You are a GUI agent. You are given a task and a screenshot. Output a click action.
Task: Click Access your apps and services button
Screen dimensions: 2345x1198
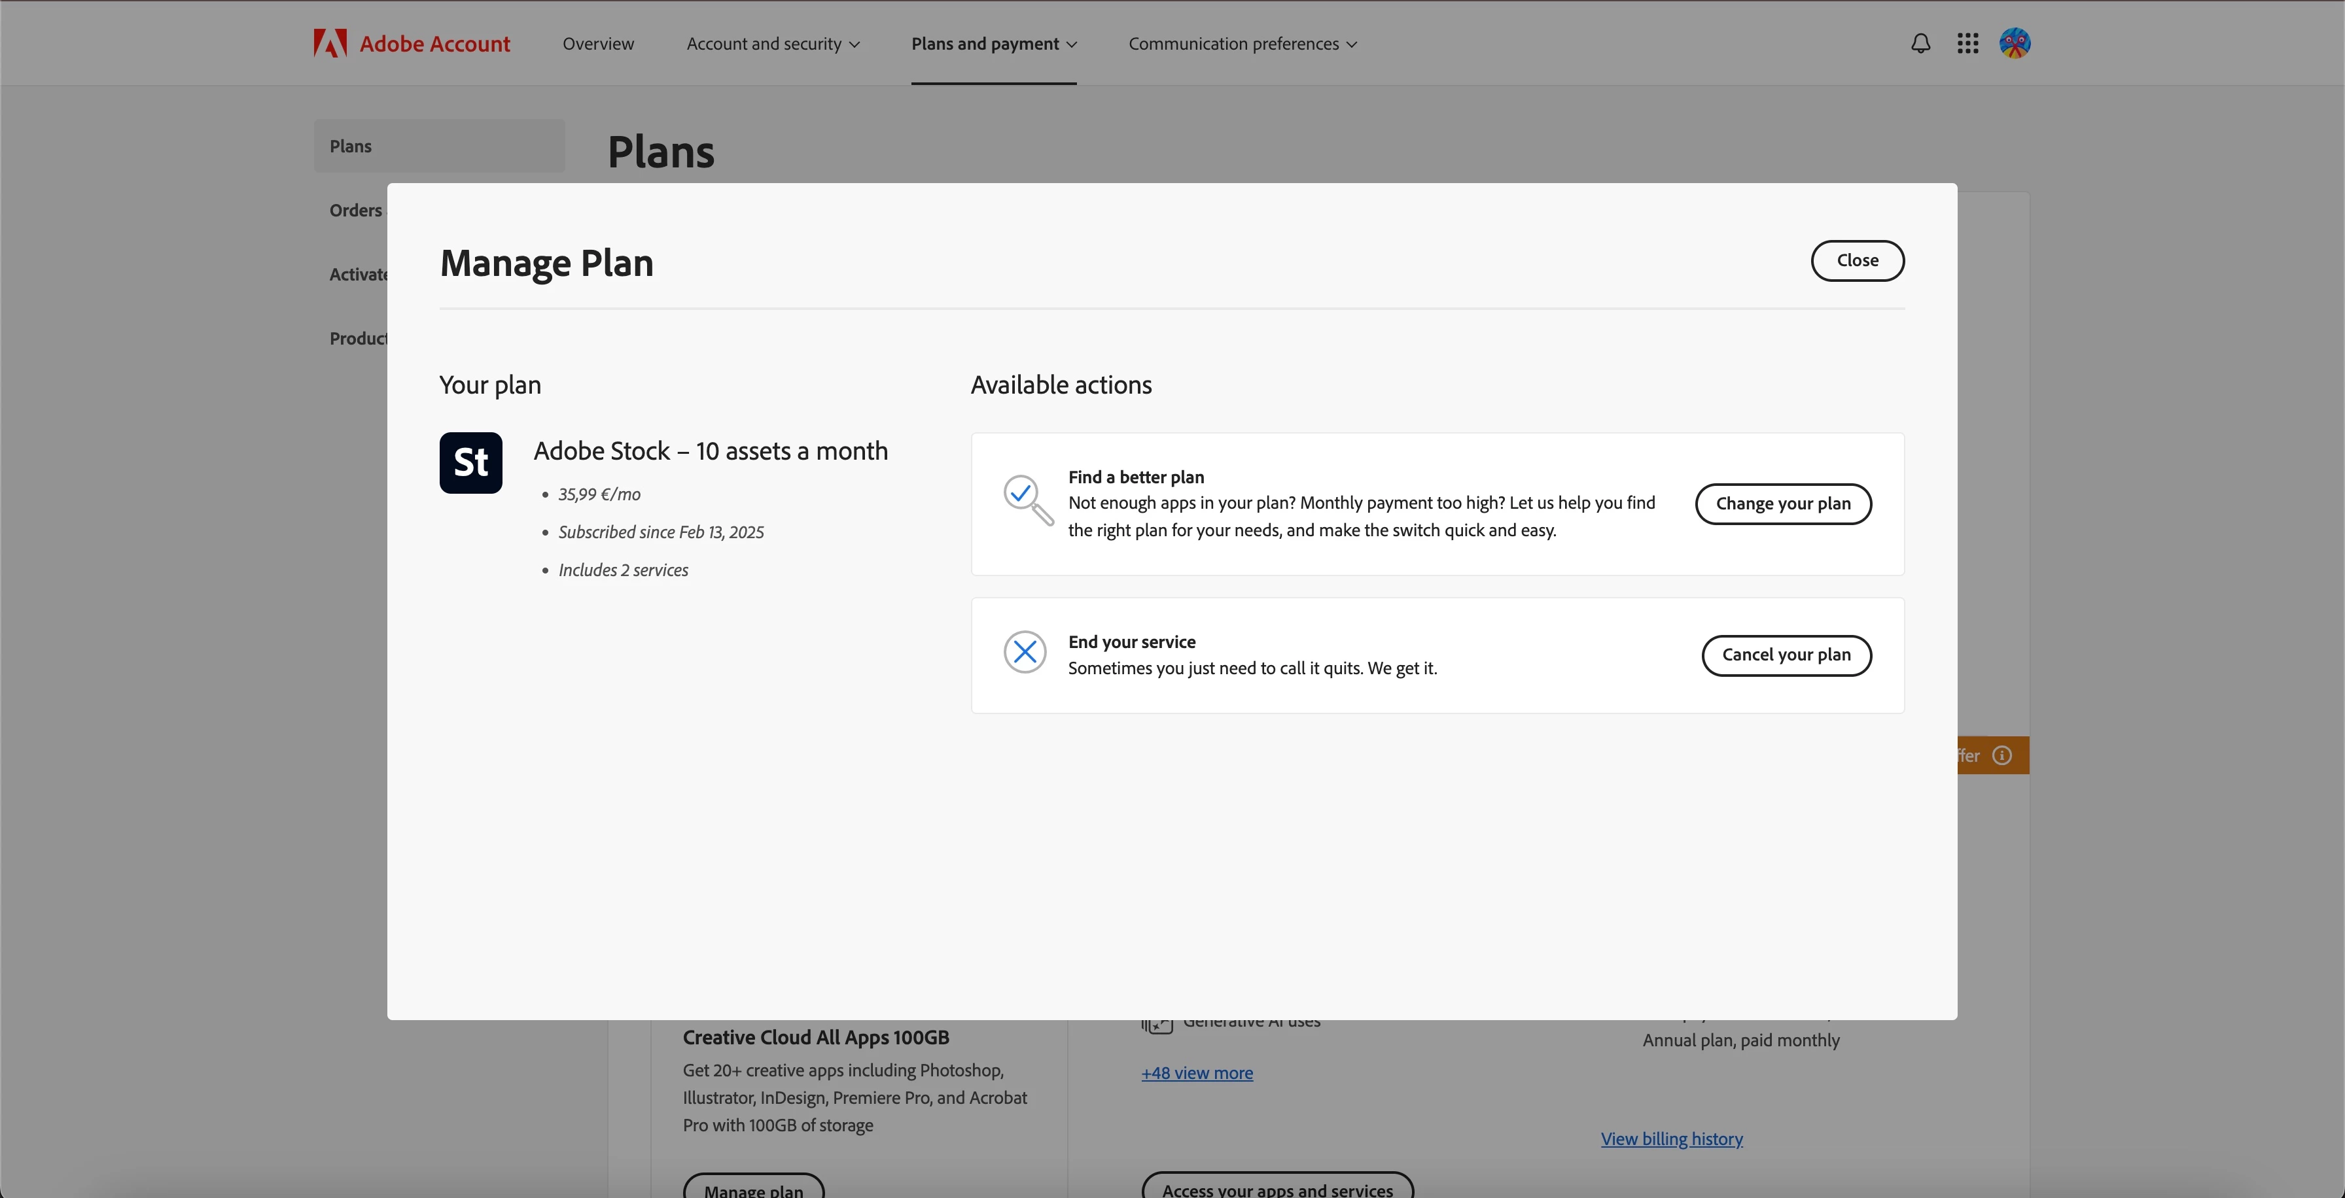(x=1277, y=1188)
